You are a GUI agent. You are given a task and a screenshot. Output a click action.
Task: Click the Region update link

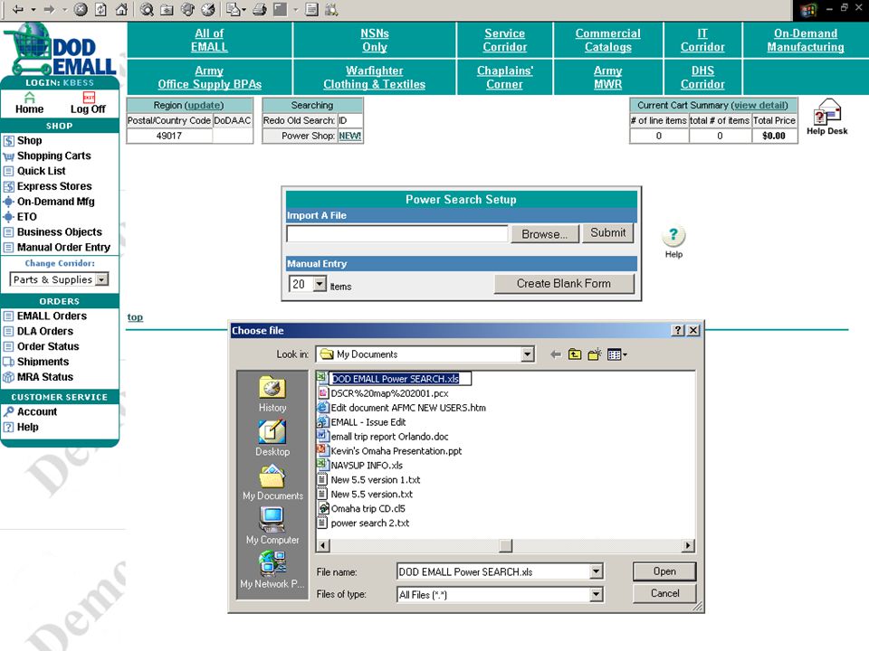204,105
